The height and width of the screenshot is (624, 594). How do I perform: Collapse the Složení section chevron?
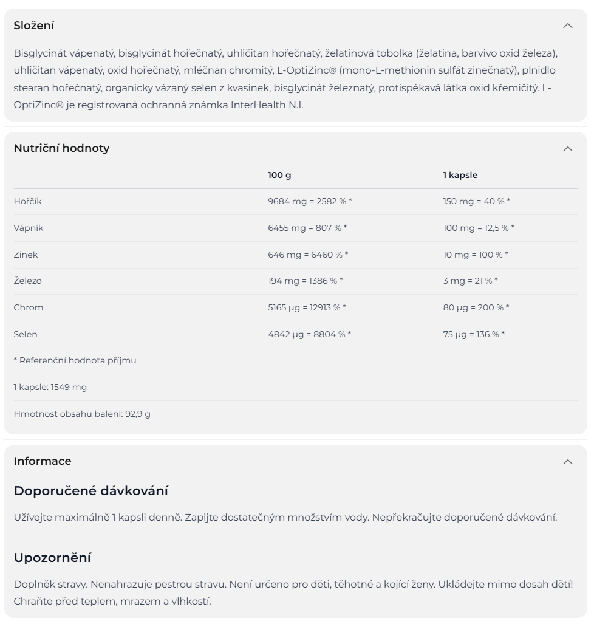click(x=567, y=26)
